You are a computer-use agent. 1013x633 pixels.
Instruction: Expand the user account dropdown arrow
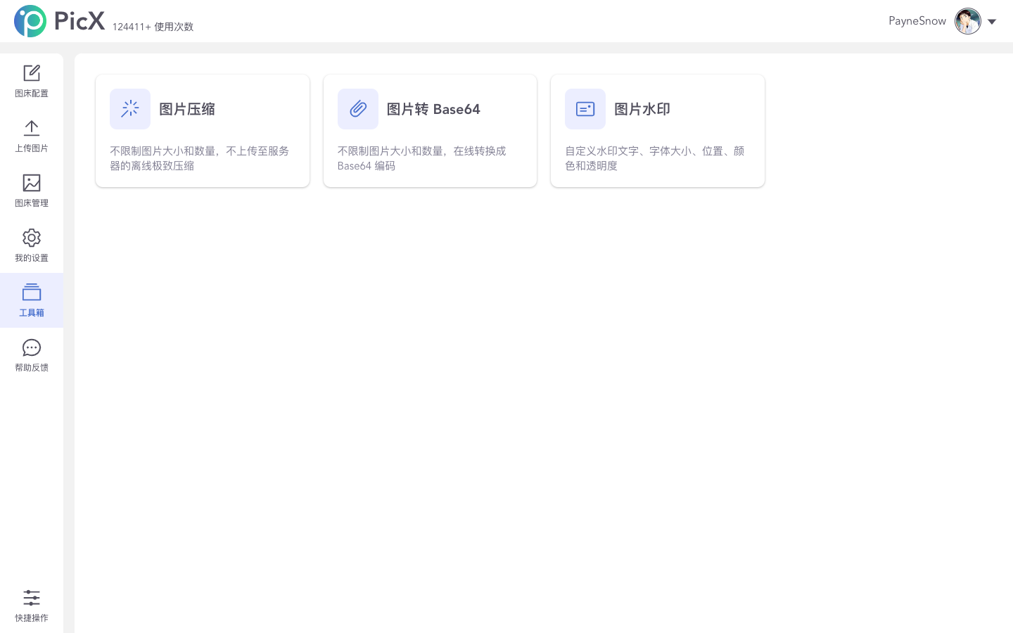coord(992,21)
